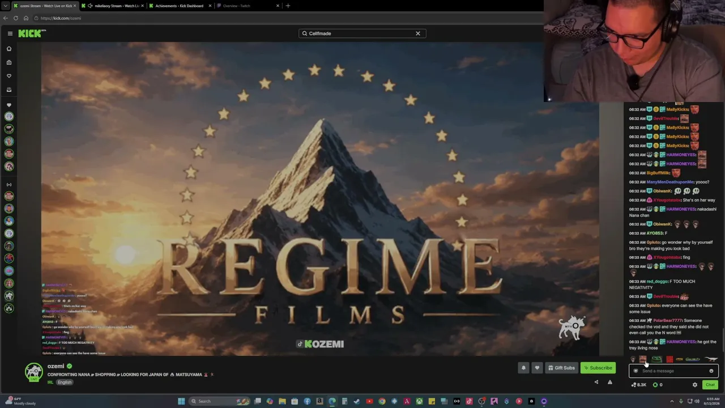Screen dimensions: 725x408
Task: Click the English language tag
Action: click(x=65, y=382)
